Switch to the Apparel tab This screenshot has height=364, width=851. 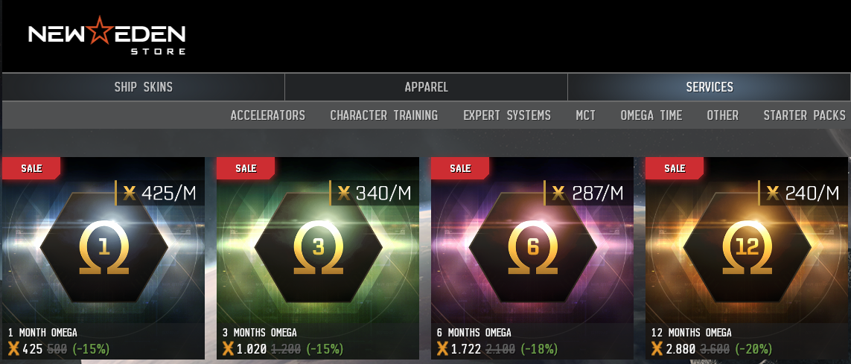426,87
